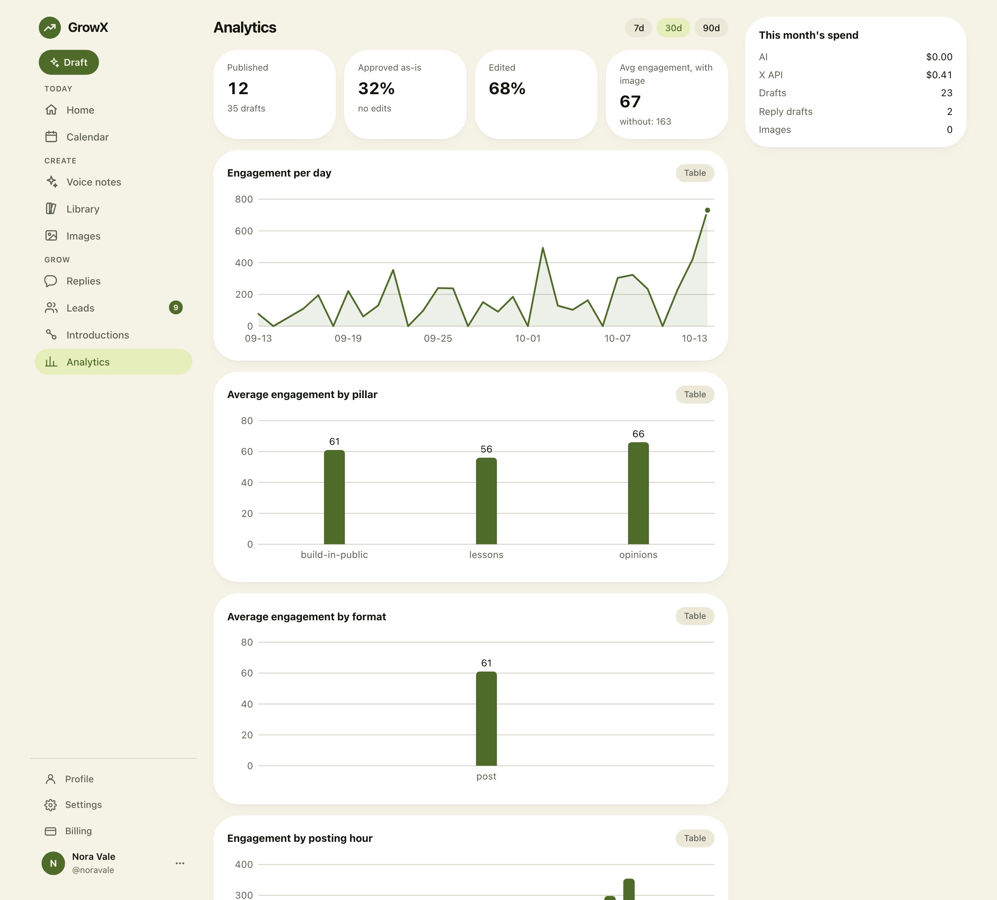This screenshot has height=900, width=997.
Task: Start a new Draft
Action: 69,62
